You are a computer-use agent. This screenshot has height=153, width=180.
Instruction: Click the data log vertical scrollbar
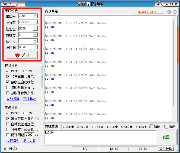click(174, 63)
